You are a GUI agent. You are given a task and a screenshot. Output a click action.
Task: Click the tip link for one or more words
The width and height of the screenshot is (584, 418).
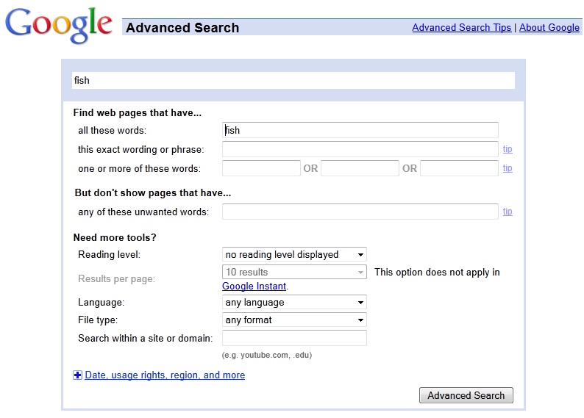coord(508,168)
